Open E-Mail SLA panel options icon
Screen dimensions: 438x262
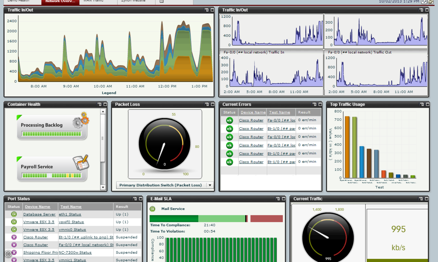click(x=278, y=199)
